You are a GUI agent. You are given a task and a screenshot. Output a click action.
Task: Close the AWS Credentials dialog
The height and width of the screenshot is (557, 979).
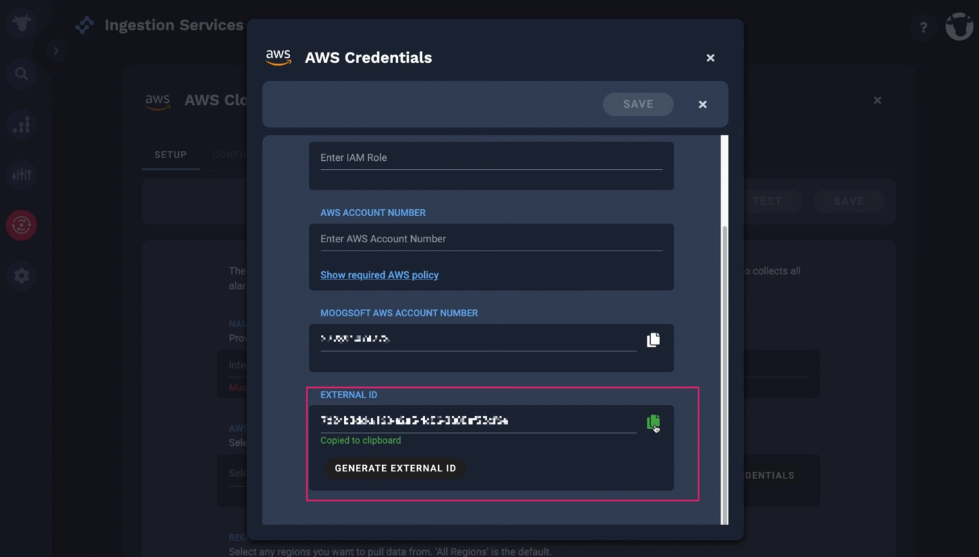[710, 58]
